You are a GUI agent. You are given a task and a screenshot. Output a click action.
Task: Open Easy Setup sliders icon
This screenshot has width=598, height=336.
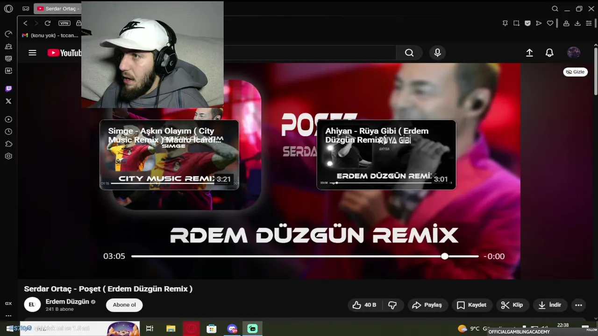pyautogui.click(x=589, y=23)
